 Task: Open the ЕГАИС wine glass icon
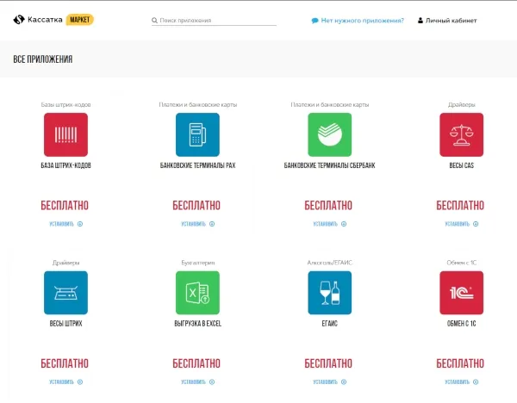[x=330, y=293]
